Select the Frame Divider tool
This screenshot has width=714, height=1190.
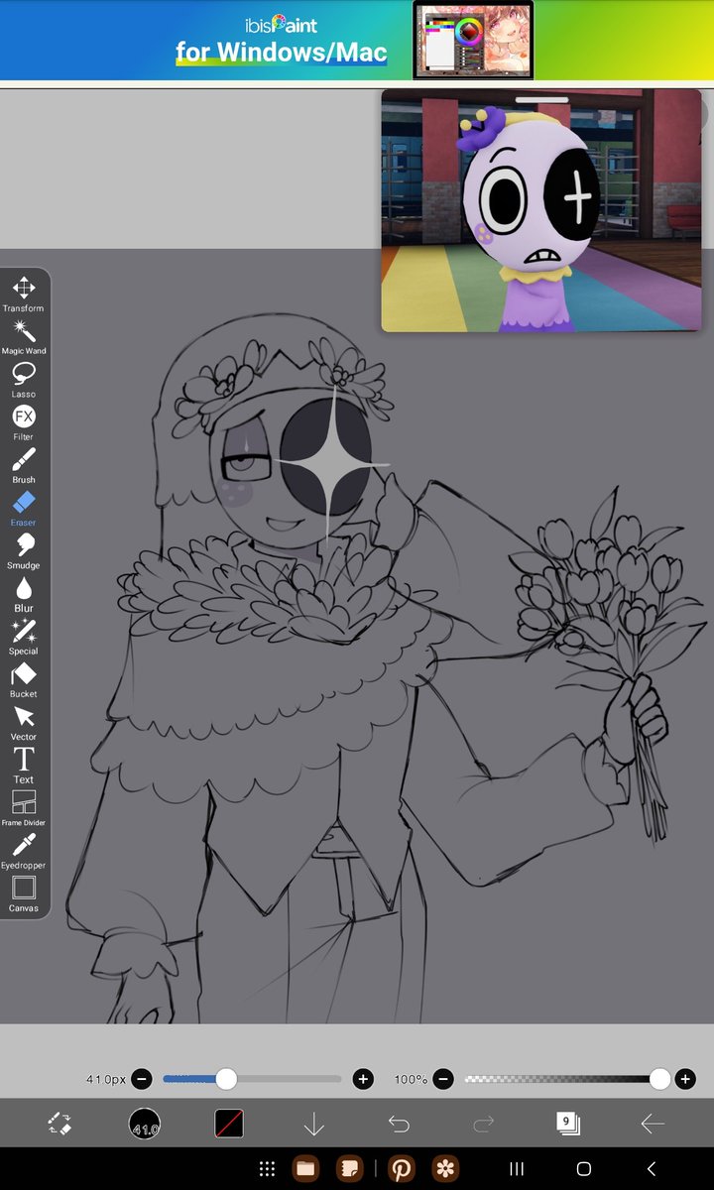click(23, 808)
